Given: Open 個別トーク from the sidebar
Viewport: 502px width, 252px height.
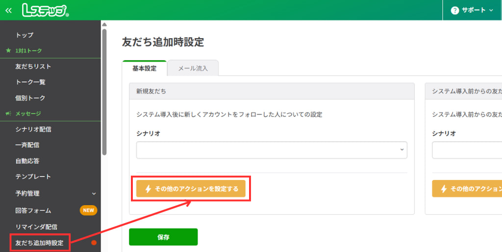Looking at the screenshot, I should click(30, 98).
